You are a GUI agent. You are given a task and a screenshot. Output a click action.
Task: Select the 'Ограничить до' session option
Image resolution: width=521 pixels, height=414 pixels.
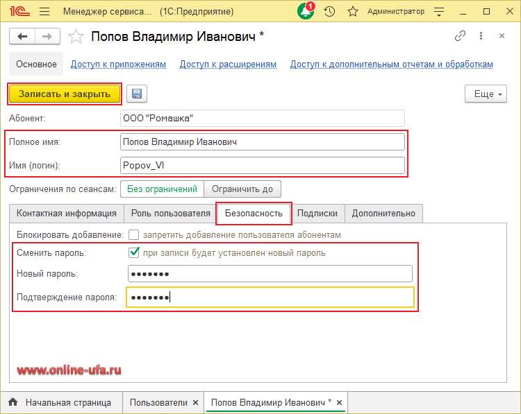[x=242, y=189]
